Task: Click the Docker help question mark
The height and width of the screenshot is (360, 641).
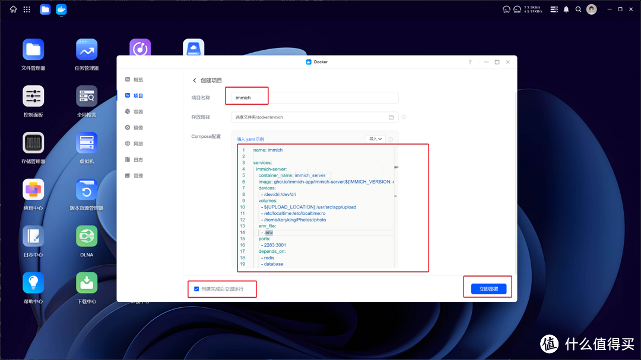Action: tap(470, 62)
